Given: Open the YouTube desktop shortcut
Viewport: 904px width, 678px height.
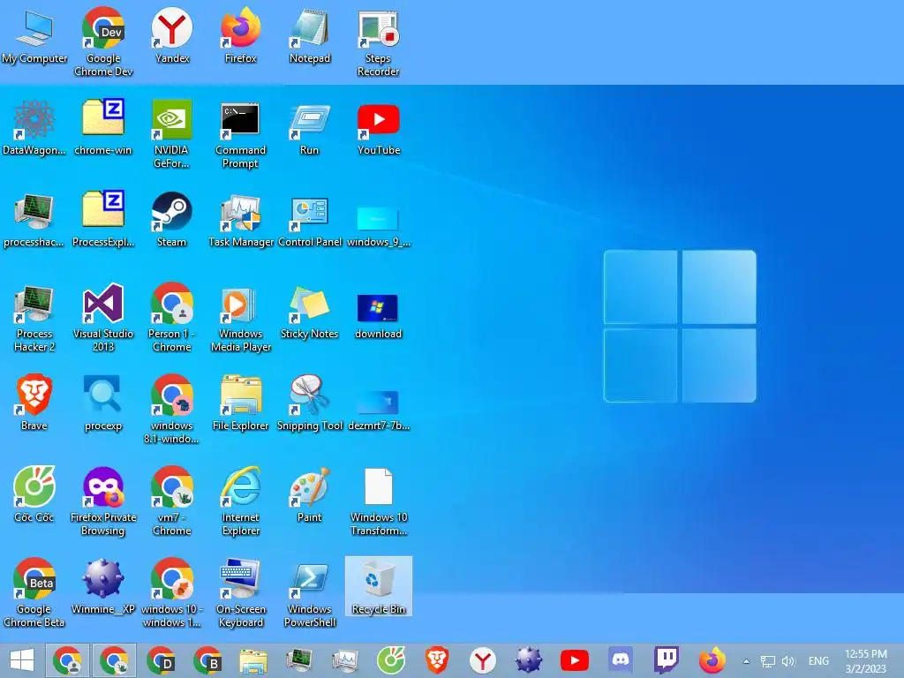Looking at the screenshot, I should [378, 128].
